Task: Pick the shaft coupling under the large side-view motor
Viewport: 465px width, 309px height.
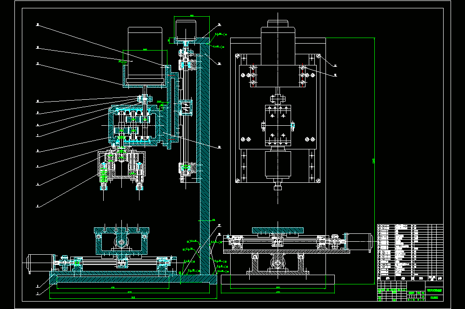Action: point(145,98)
